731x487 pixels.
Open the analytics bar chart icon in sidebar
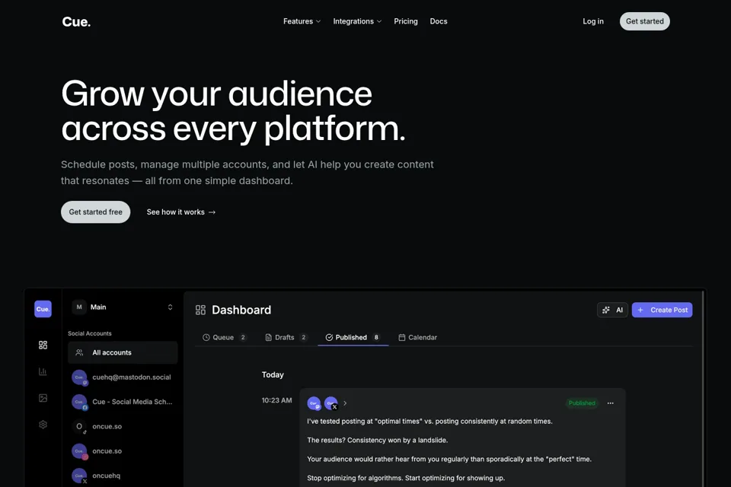pyautogui.click(x=43, y=371)
